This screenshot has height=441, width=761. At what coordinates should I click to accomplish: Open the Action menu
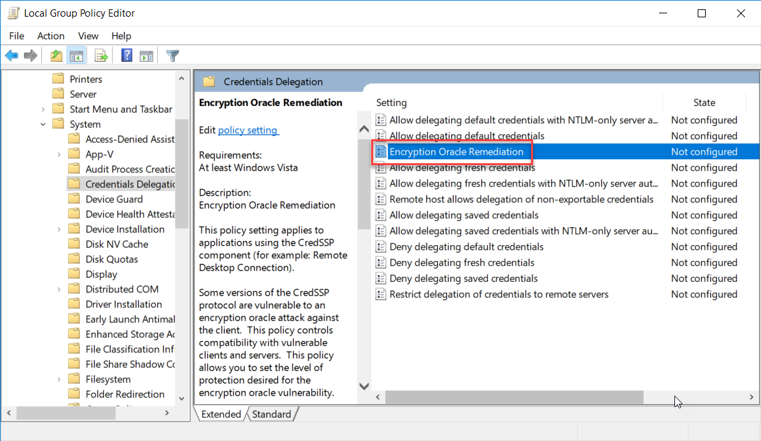point(51,36)
